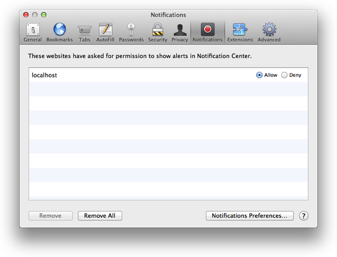Click the Remove All button
Image resolution: width=337 pixels, height=257 pixels.
point(100,216)
